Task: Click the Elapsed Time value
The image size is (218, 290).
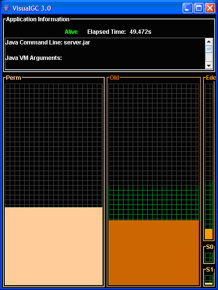Action: pos(140,32)
